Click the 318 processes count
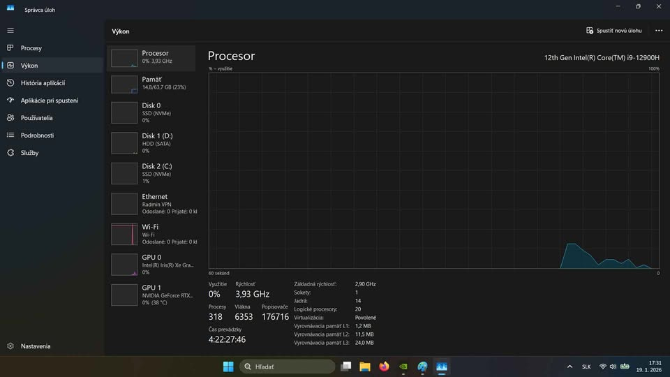This screenshot has width=670, height=377. 216,317
